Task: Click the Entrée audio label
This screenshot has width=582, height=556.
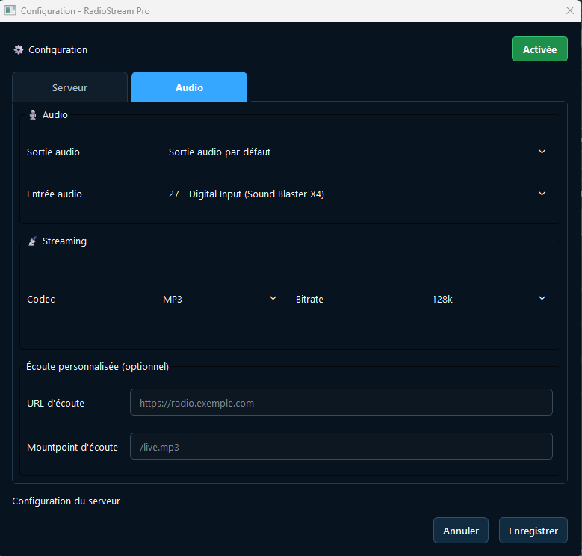Action: tap(55, 194)
